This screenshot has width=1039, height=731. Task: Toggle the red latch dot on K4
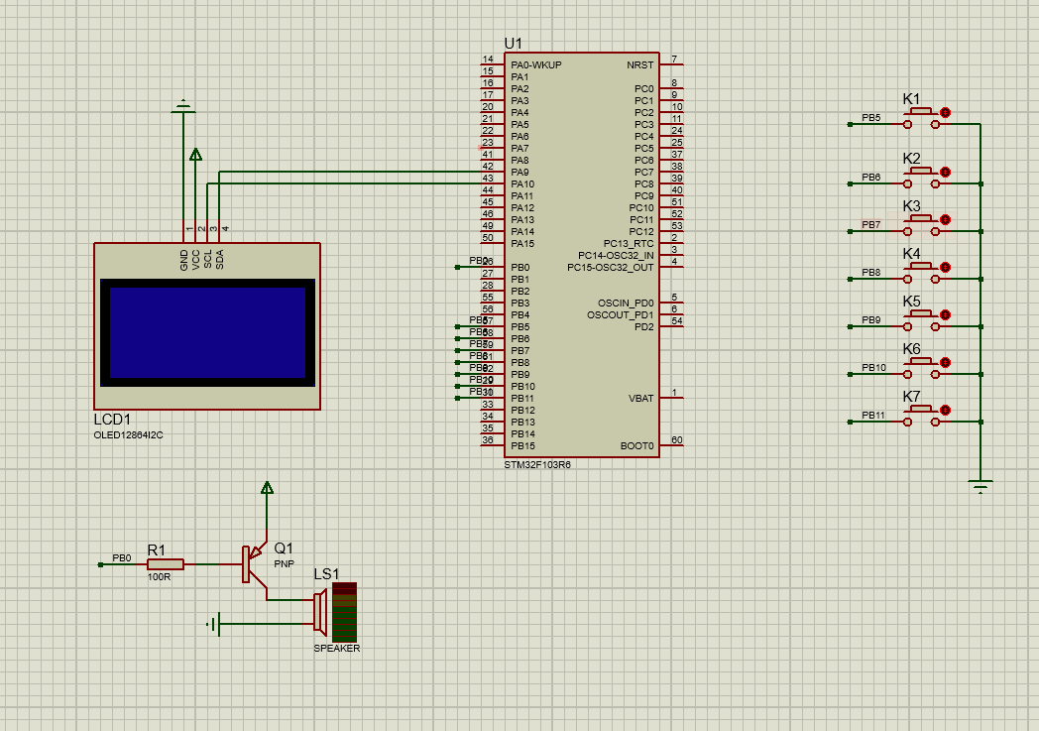[946, 267]
